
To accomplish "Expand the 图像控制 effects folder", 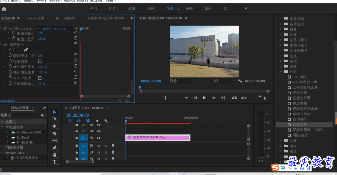I will pos(280,19).
